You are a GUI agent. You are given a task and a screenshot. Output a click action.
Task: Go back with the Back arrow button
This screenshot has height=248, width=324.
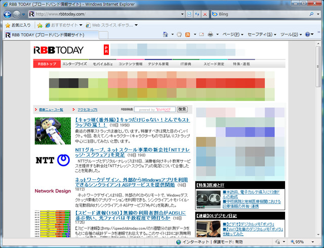click(x=8, y=14)
